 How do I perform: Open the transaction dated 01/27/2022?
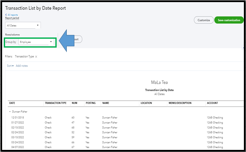(x=18, y=123)
